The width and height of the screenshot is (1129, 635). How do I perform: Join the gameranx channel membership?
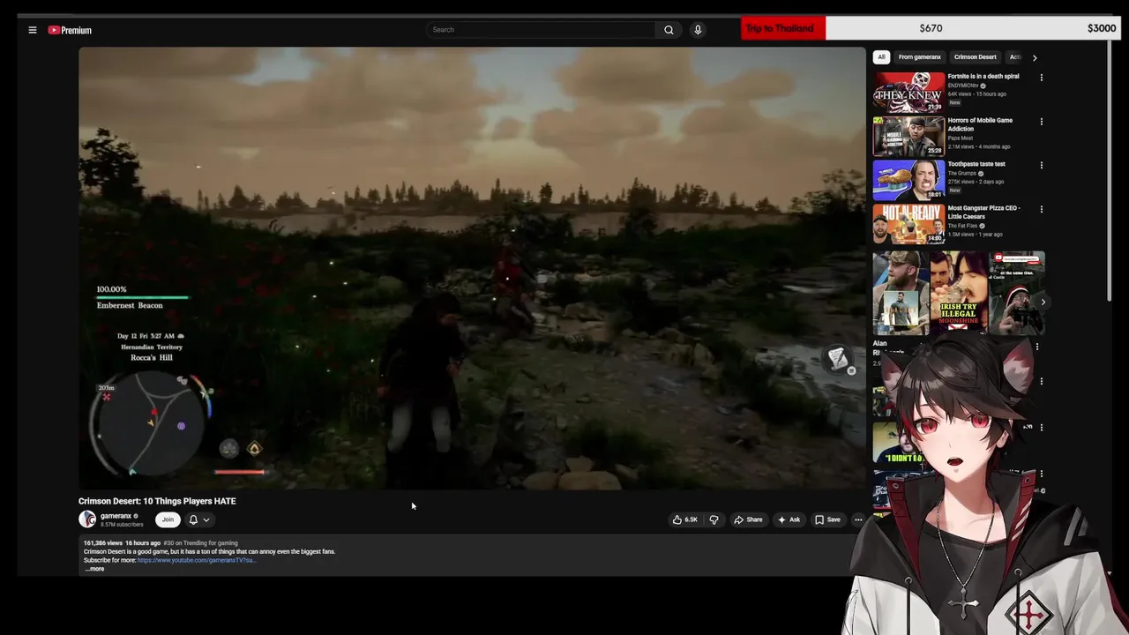point(168,519)
